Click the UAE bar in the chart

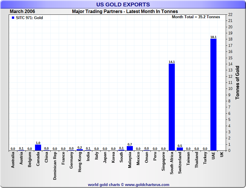click(213, 95)
